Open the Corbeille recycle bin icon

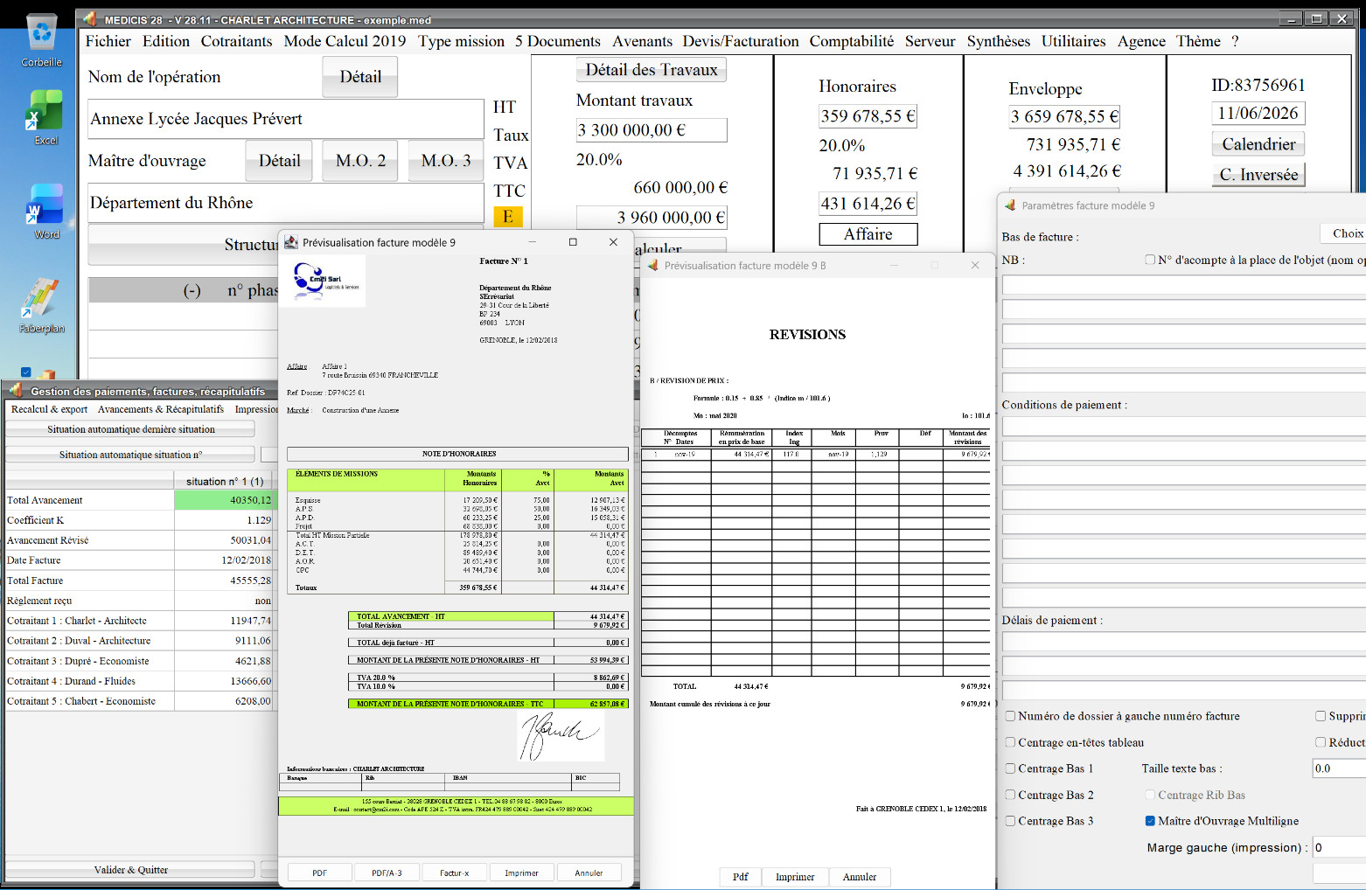click(41, 40)
